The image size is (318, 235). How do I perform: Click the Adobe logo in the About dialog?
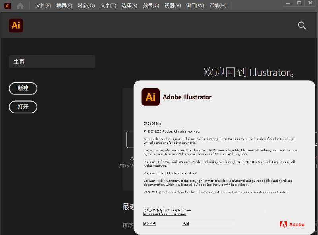pyautogui.click(x=292, y=224)
